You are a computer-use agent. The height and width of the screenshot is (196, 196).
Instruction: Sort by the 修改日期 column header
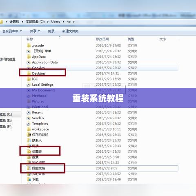tap(102, 39)
